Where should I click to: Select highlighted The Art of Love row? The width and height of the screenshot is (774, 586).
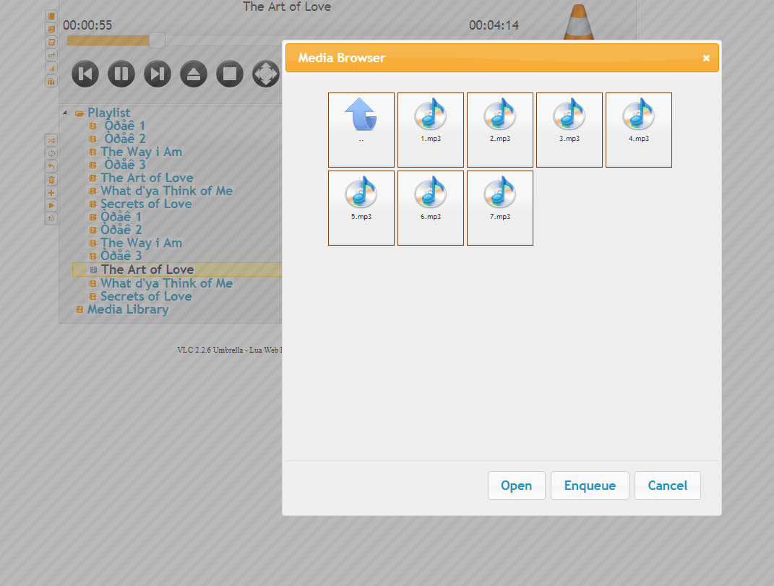177,270
